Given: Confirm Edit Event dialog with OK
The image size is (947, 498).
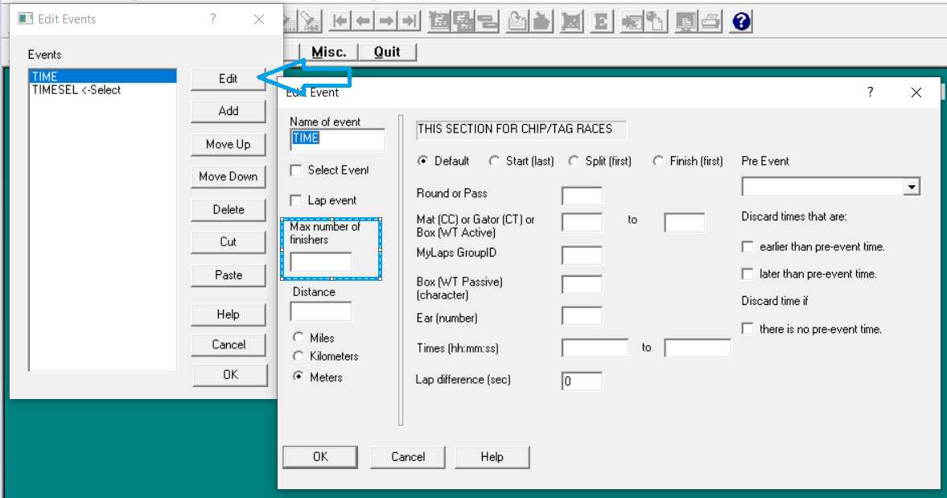Looking at the screenshot, I should (320, 457).
